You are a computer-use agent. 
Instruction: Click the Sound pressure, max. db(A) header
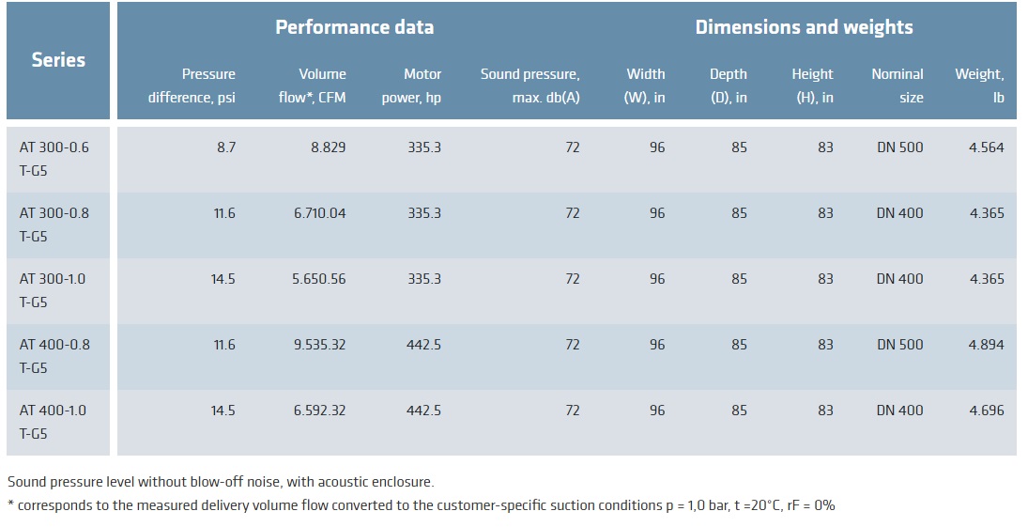(x=529, y=85)
